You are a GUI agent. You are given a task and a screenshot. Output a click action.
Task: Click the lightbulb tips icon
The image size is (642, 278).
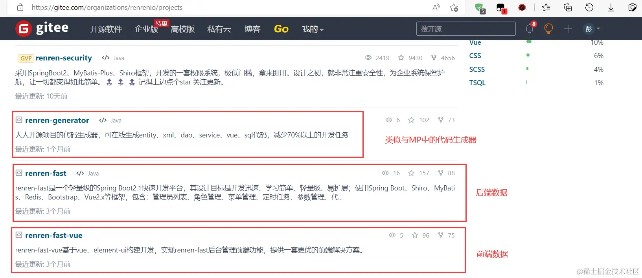click(x=548, y=28)
